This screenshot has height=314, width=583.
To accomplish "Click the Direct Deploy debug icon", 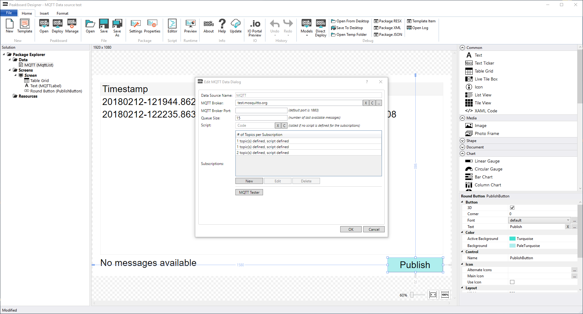I will click(321, 28).
